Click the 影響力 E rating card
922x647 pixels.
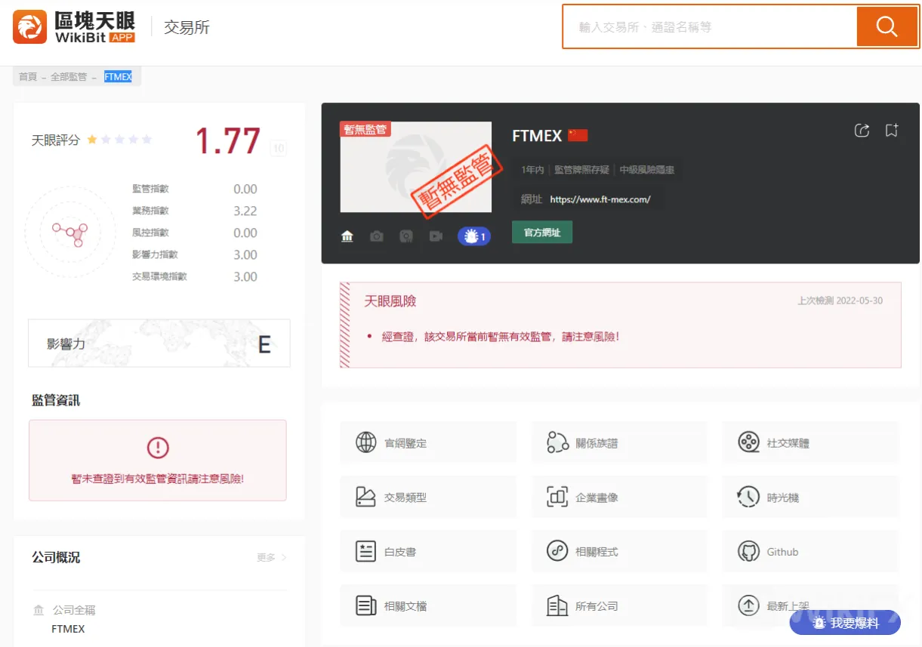pos(159,344)
